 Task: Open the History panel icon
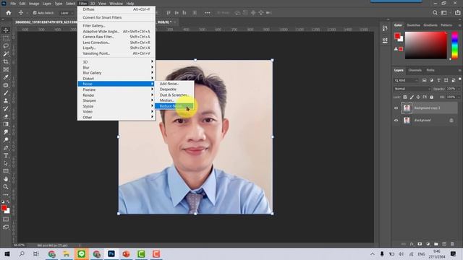point(385,28)
